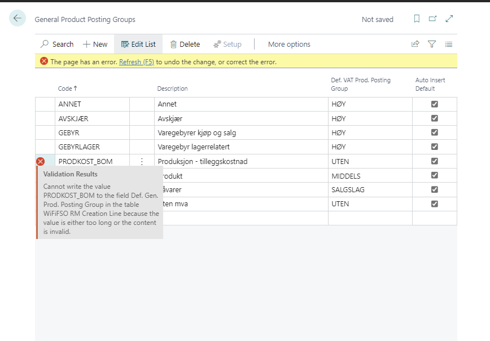This screenshot has width=490, height=341.
Task: Toggle Auto Insert Default for PRODKOST_BOM row
Action: pos(435,161)
